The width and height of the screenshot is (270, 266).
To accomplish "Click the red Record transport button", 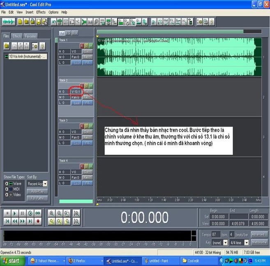I will 38,221.
